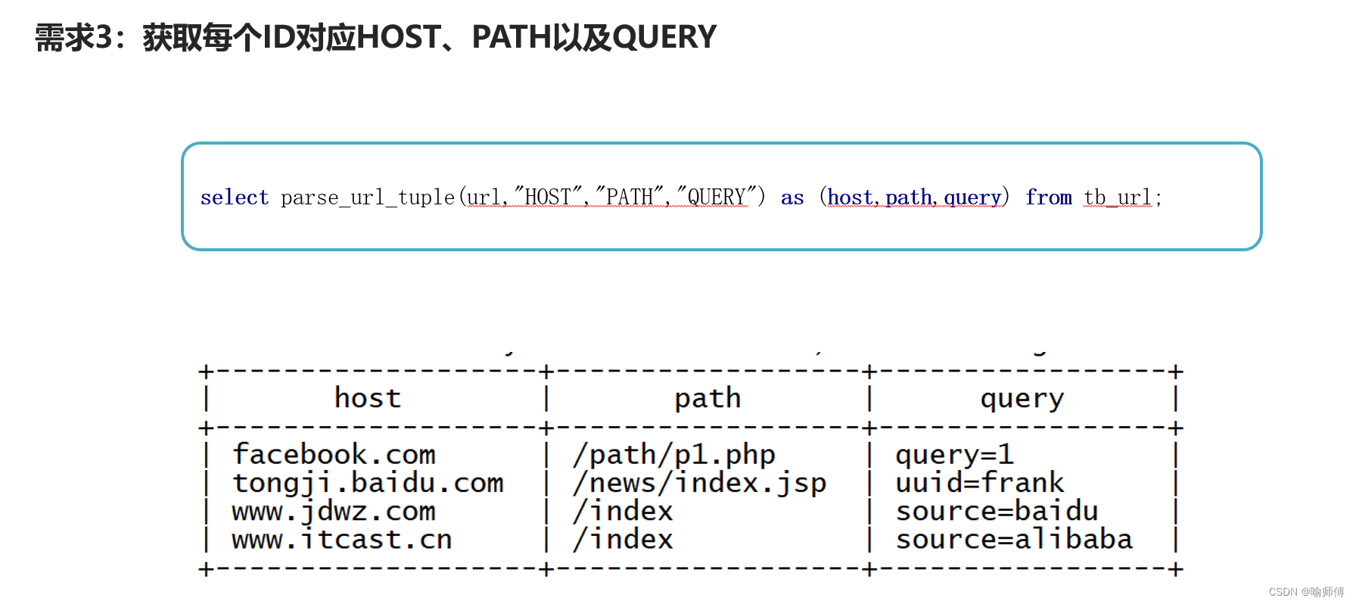
Task: Click the "QUERY" argument in the query
Action: (716, 197)
